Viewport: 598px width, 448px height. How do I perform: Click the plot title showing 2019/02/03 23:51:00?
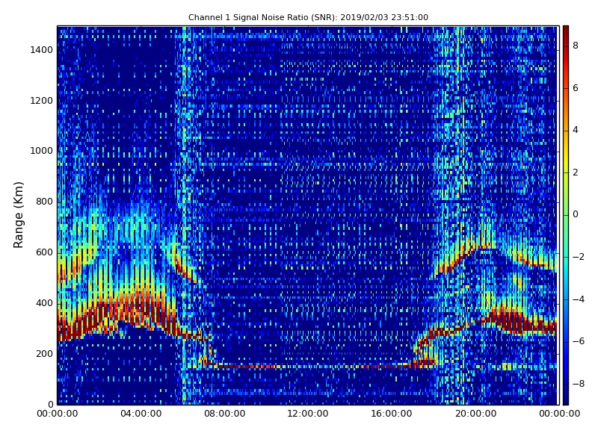[x=308, y=17]
